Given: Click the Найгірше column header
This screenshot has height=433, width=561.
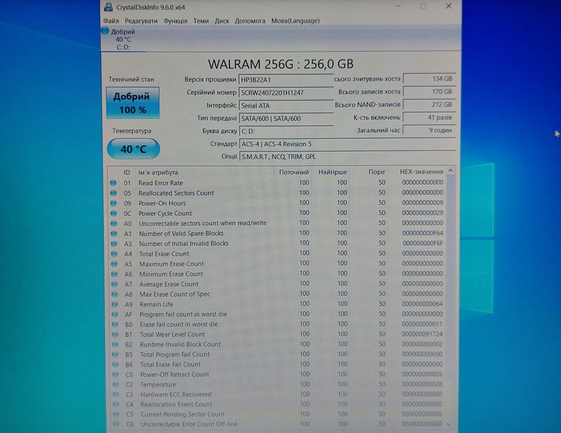Looking at the screenshot, I should (333, 172).
